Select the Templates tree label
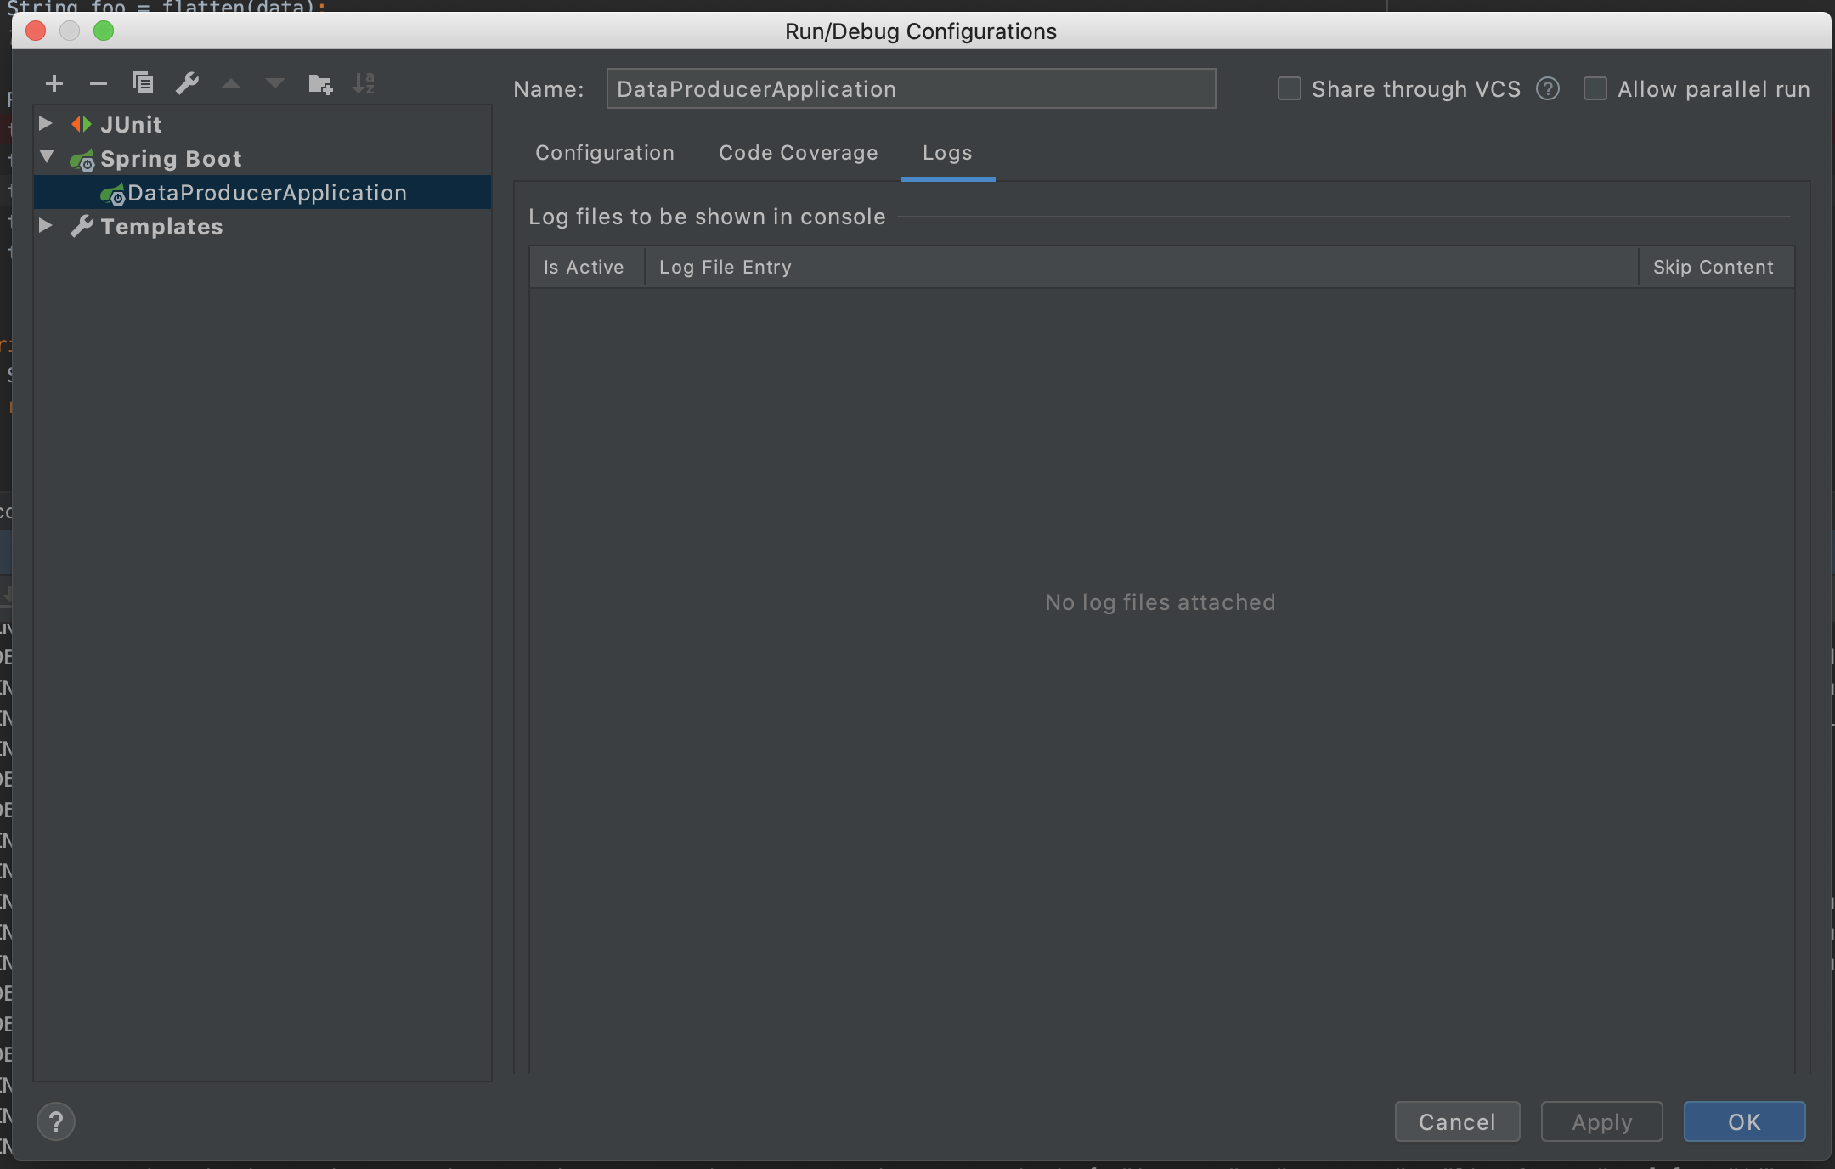Viewport: 1835px width, 1169px height. coord(161,227)
